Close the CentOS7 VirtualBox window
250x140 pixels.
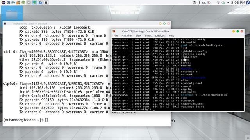242,31
